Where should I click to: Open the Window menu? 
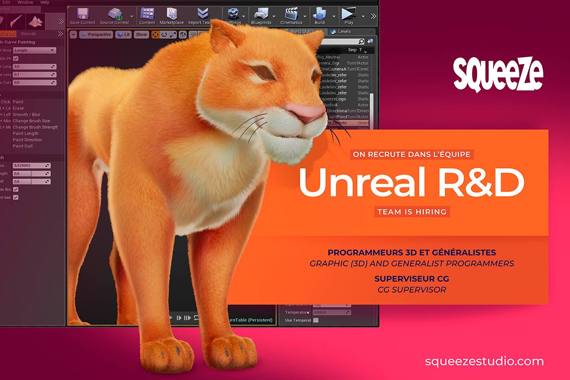26,2
